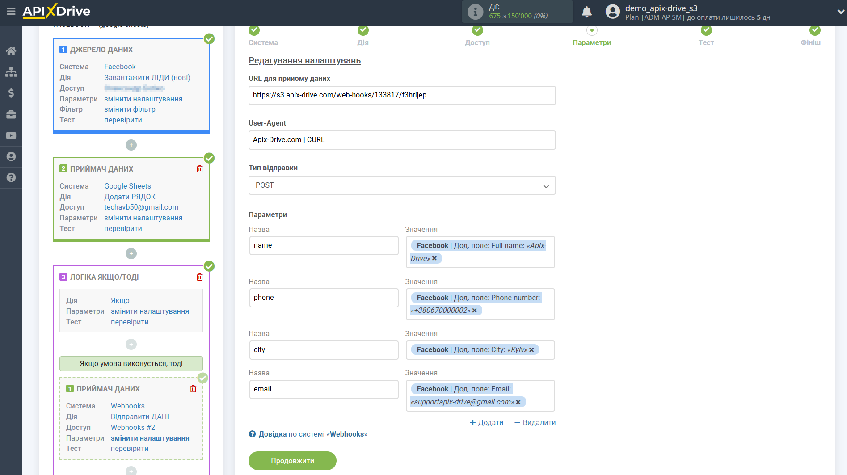
Task: Click перевірити in the Google Sheets block
Action: pos(123,228)
